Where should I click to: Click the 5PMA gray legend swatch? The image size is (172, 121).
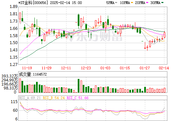tap(116, 3)
